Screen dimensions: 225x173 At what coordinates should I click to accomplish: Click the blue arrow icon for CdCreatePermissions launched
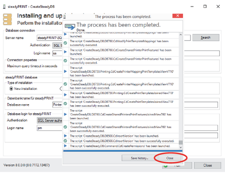pos(65,146)
